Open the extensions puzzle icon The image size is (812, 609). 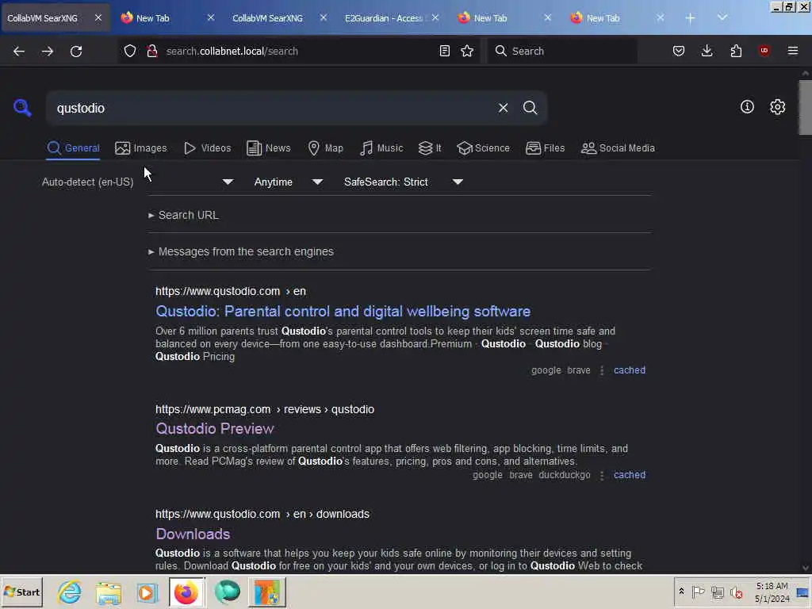click(x=736, y=51)
